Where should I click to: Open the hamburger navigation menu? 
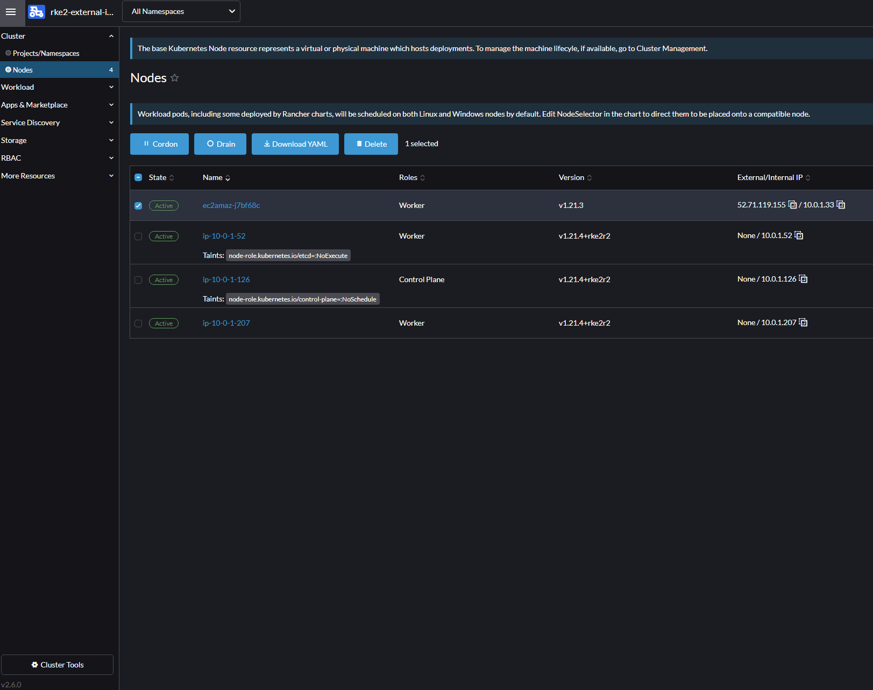point(11,12)
